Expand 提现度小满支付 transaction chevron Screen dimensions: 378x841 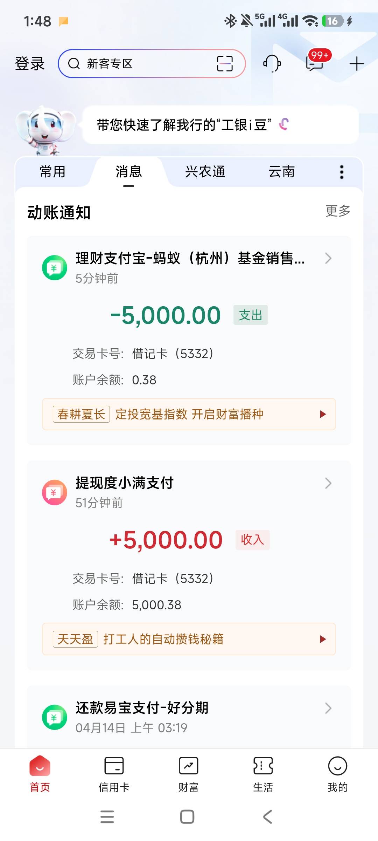click(x=328, y=483)
